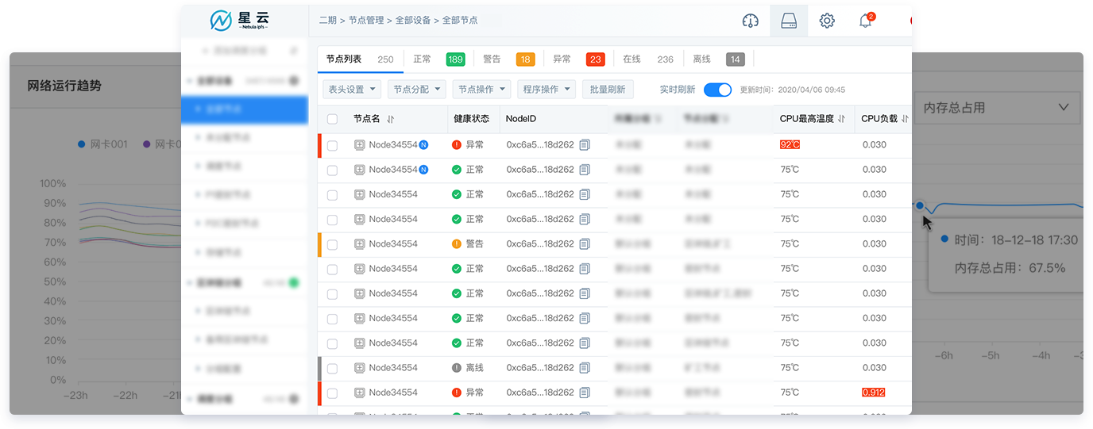Sort by 节点名 using its sort icon
The width and height of the screenshot is (1093, 429).
[x=390, y=119]
